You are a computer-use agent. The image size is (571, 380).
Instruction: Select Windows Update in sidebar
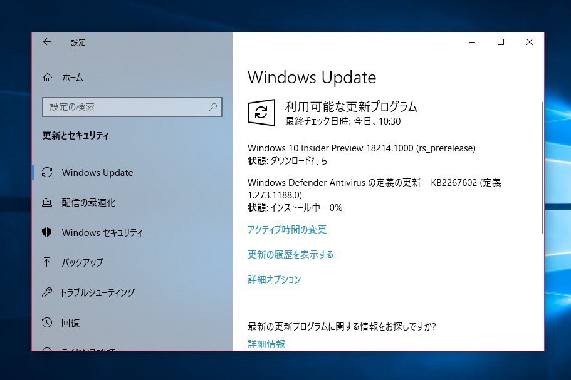point(97,172)
